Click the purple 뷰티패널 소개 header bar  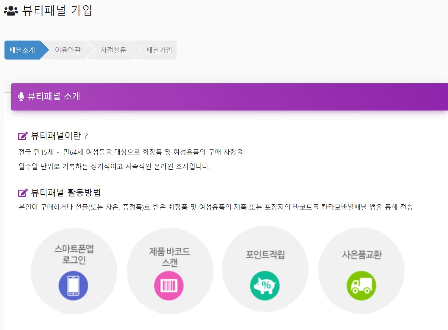coord(224,97)
